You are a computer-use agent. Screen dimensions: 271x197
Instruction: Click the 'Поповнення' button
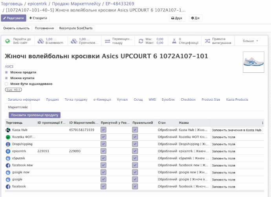click(44, 28)
